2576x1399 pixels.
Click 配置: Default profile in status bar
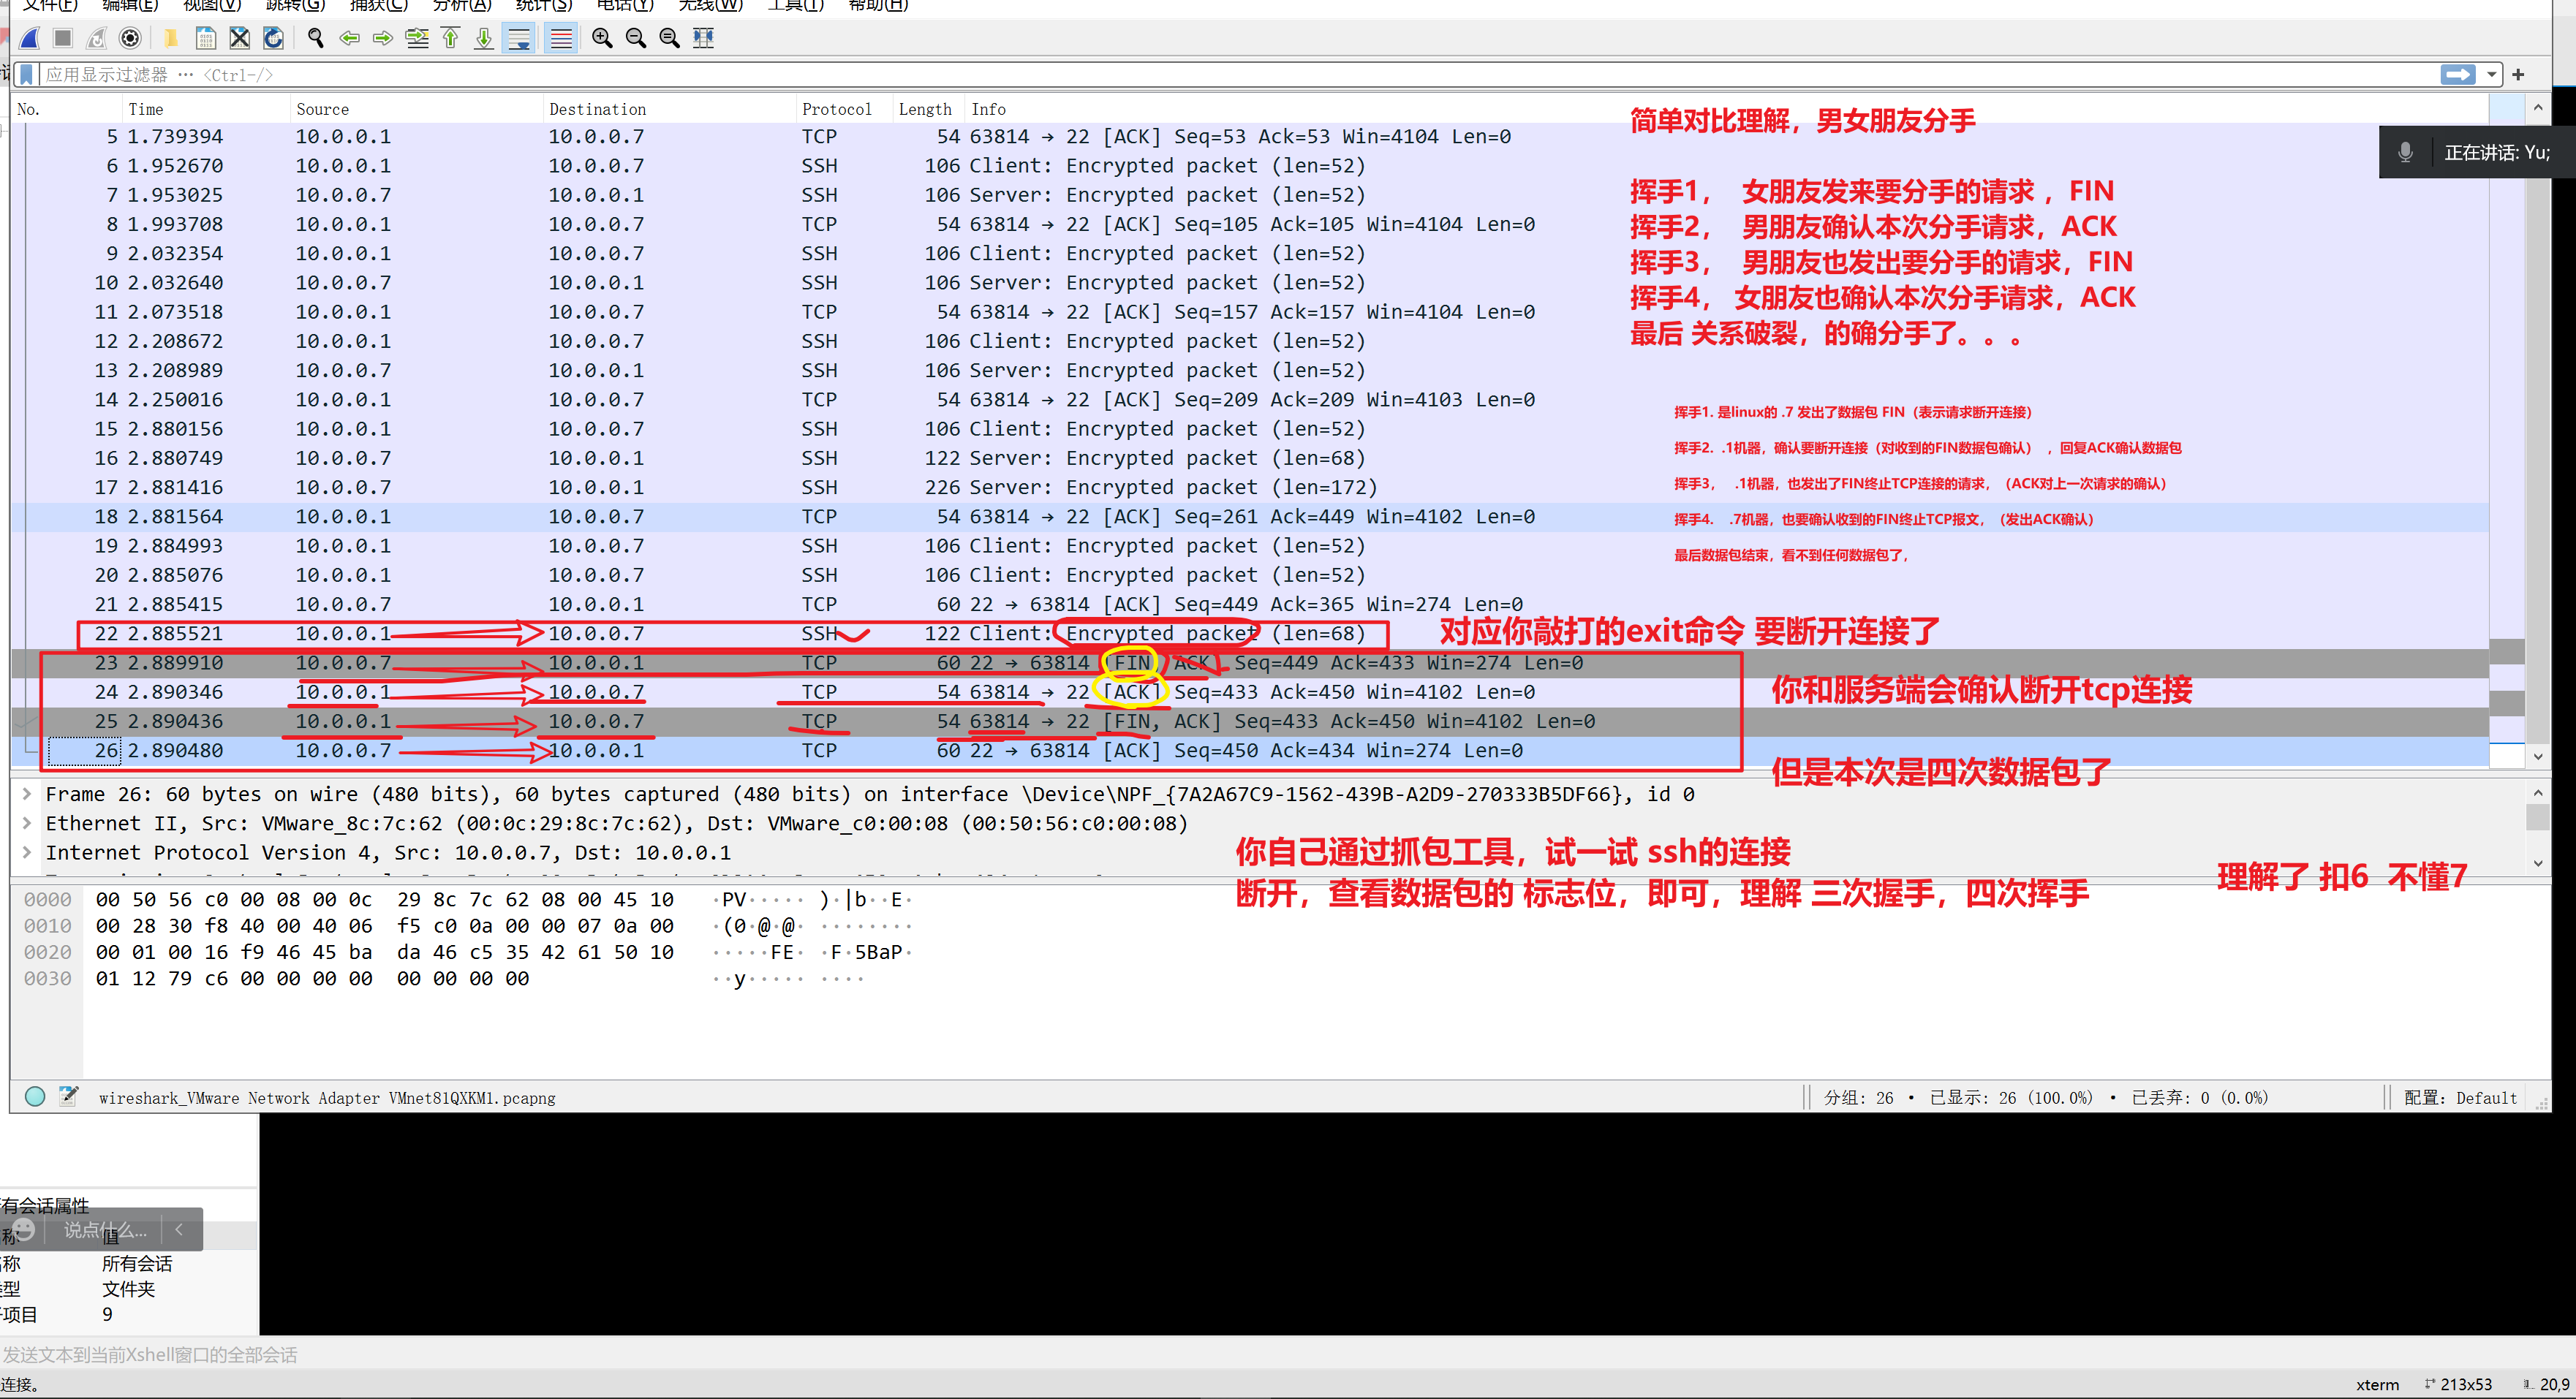point(2460,1097)
